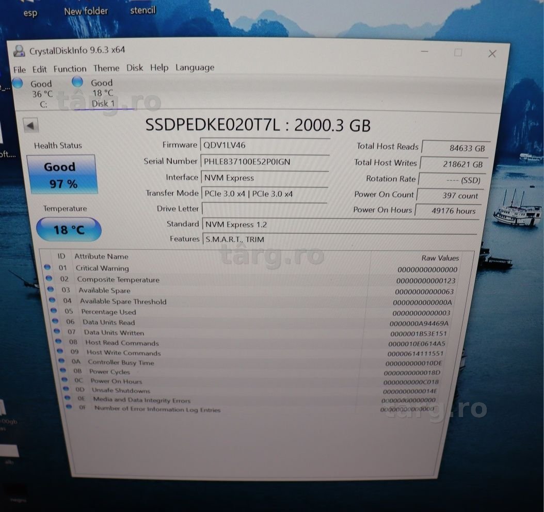Open the Help menu
The width and height of the screenshot is (544, 512).
(159, 67)
